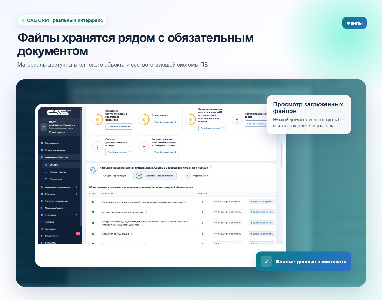Image resolution: width=382 pixels, height=300 pixels.
Task: Click the fire alarm bell system icon
Action: pos(93,170)
